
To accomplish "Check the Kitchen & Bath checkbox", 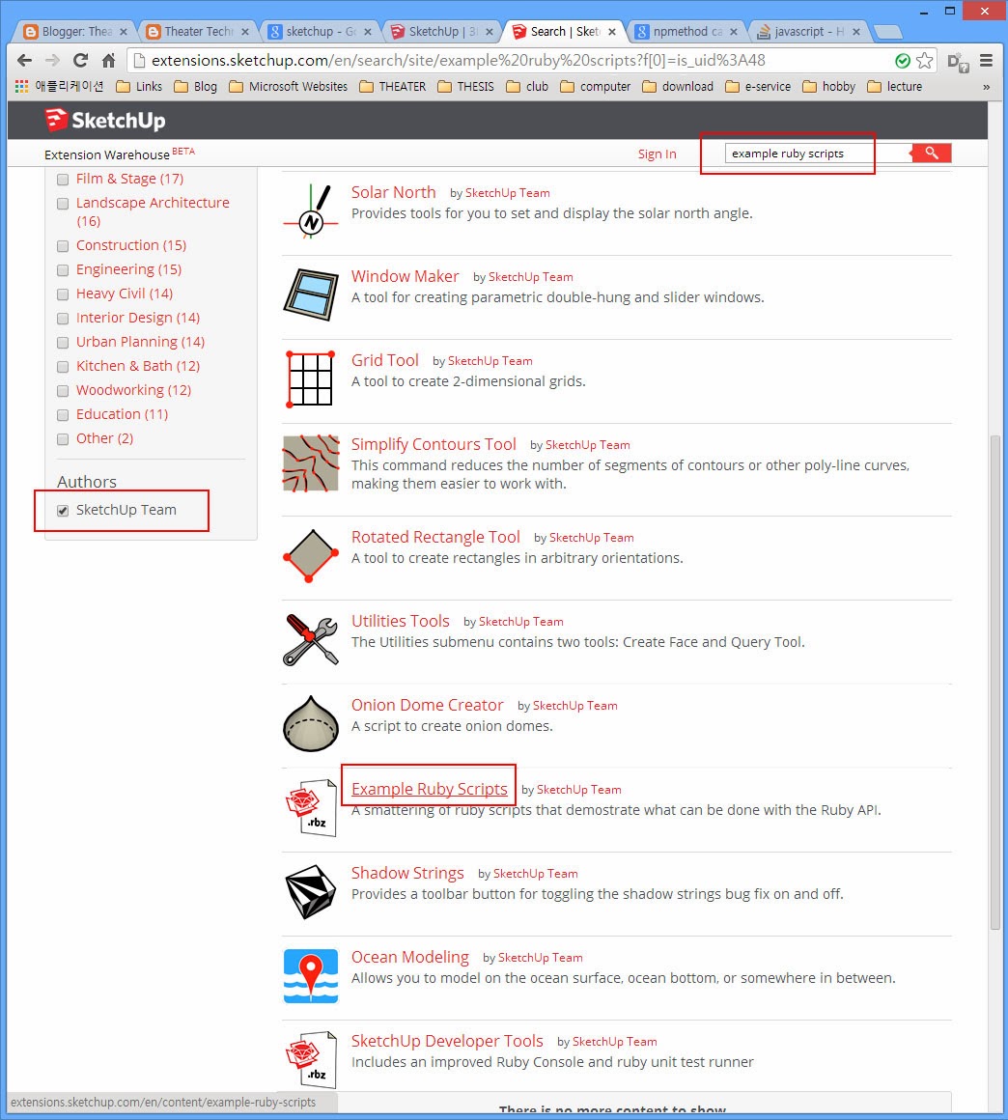I will (63, 367).
